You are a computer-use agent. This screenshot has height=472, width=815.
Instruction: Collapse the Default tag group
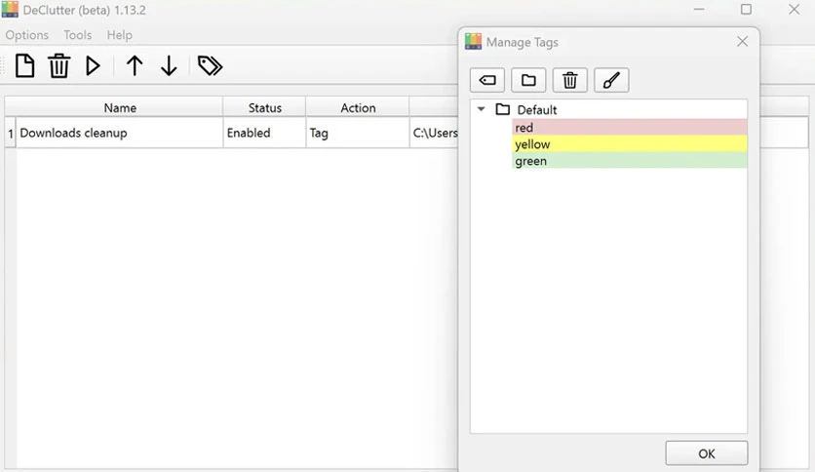tap(482, 109)
